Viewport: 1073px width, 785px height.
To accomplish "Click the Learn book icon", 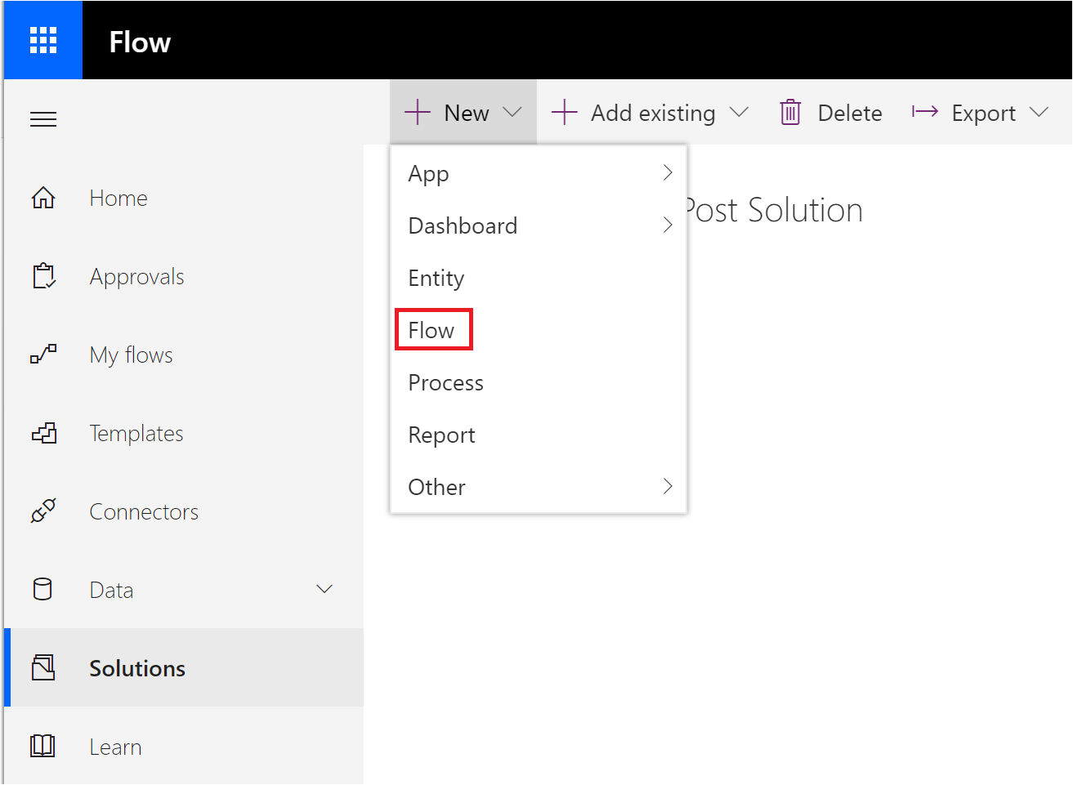I will pyautogui.click(x=43, y=746).
